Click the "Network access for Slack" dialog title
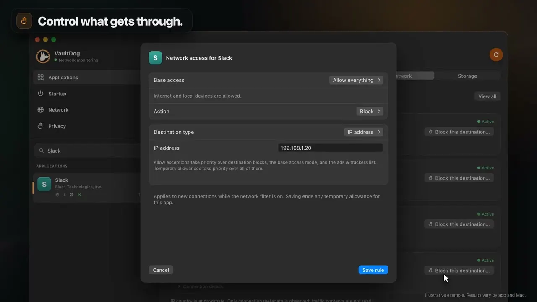This screenshot has width=537, height=302. click(x=199, y=58)
